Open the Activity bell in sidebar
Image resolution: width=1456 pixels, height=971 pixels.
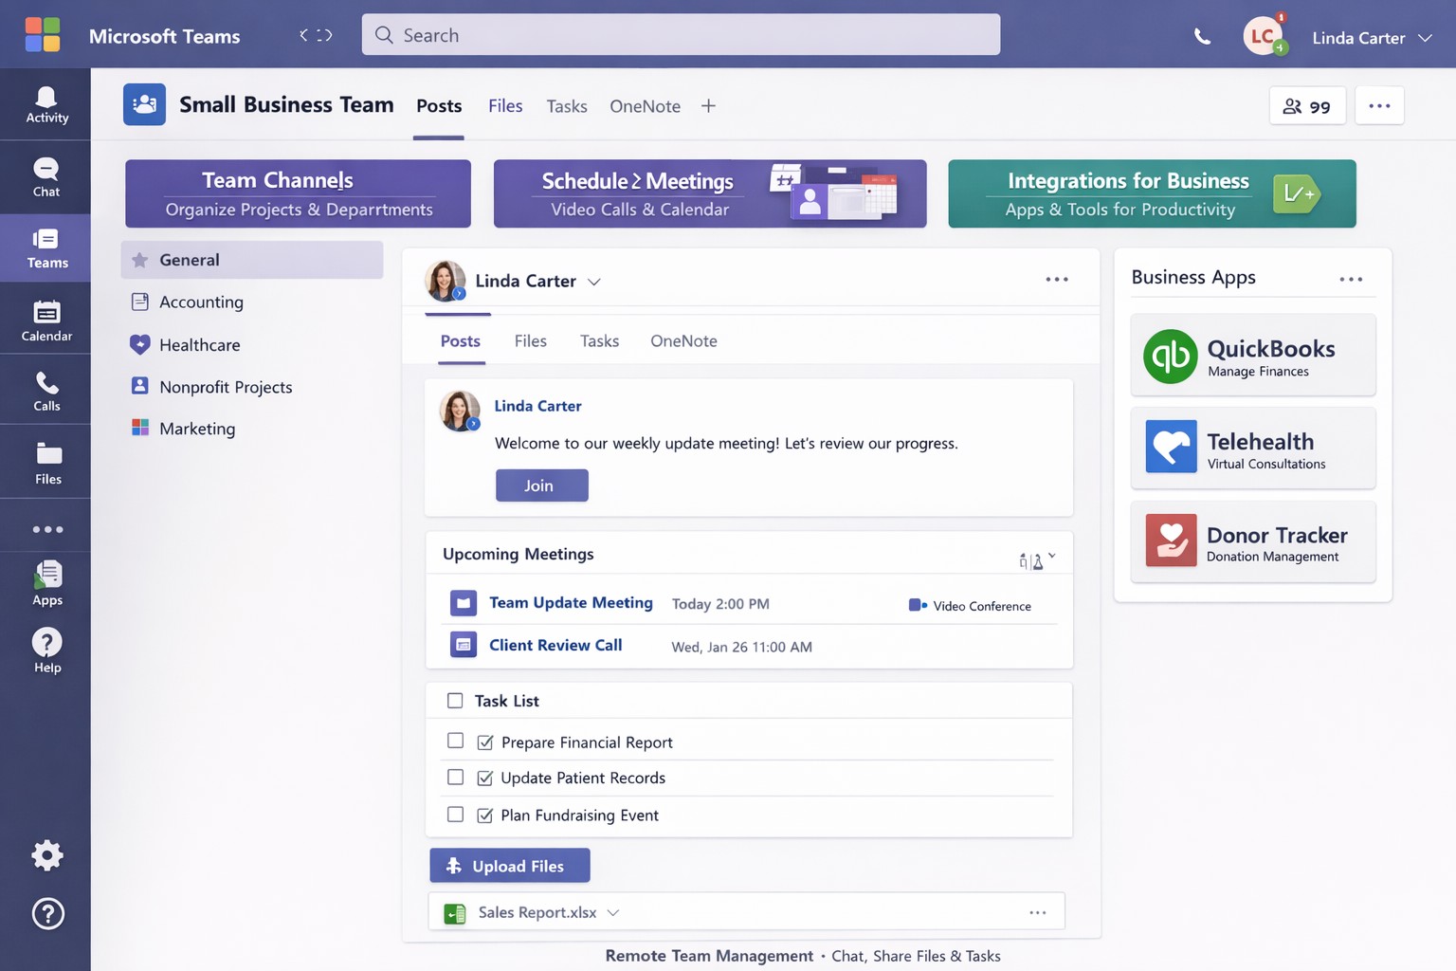pyautogui.click(x=46, y=104)
